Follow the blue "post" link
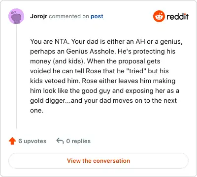This screenshot has width=197, height=177. tap(97, 16)
